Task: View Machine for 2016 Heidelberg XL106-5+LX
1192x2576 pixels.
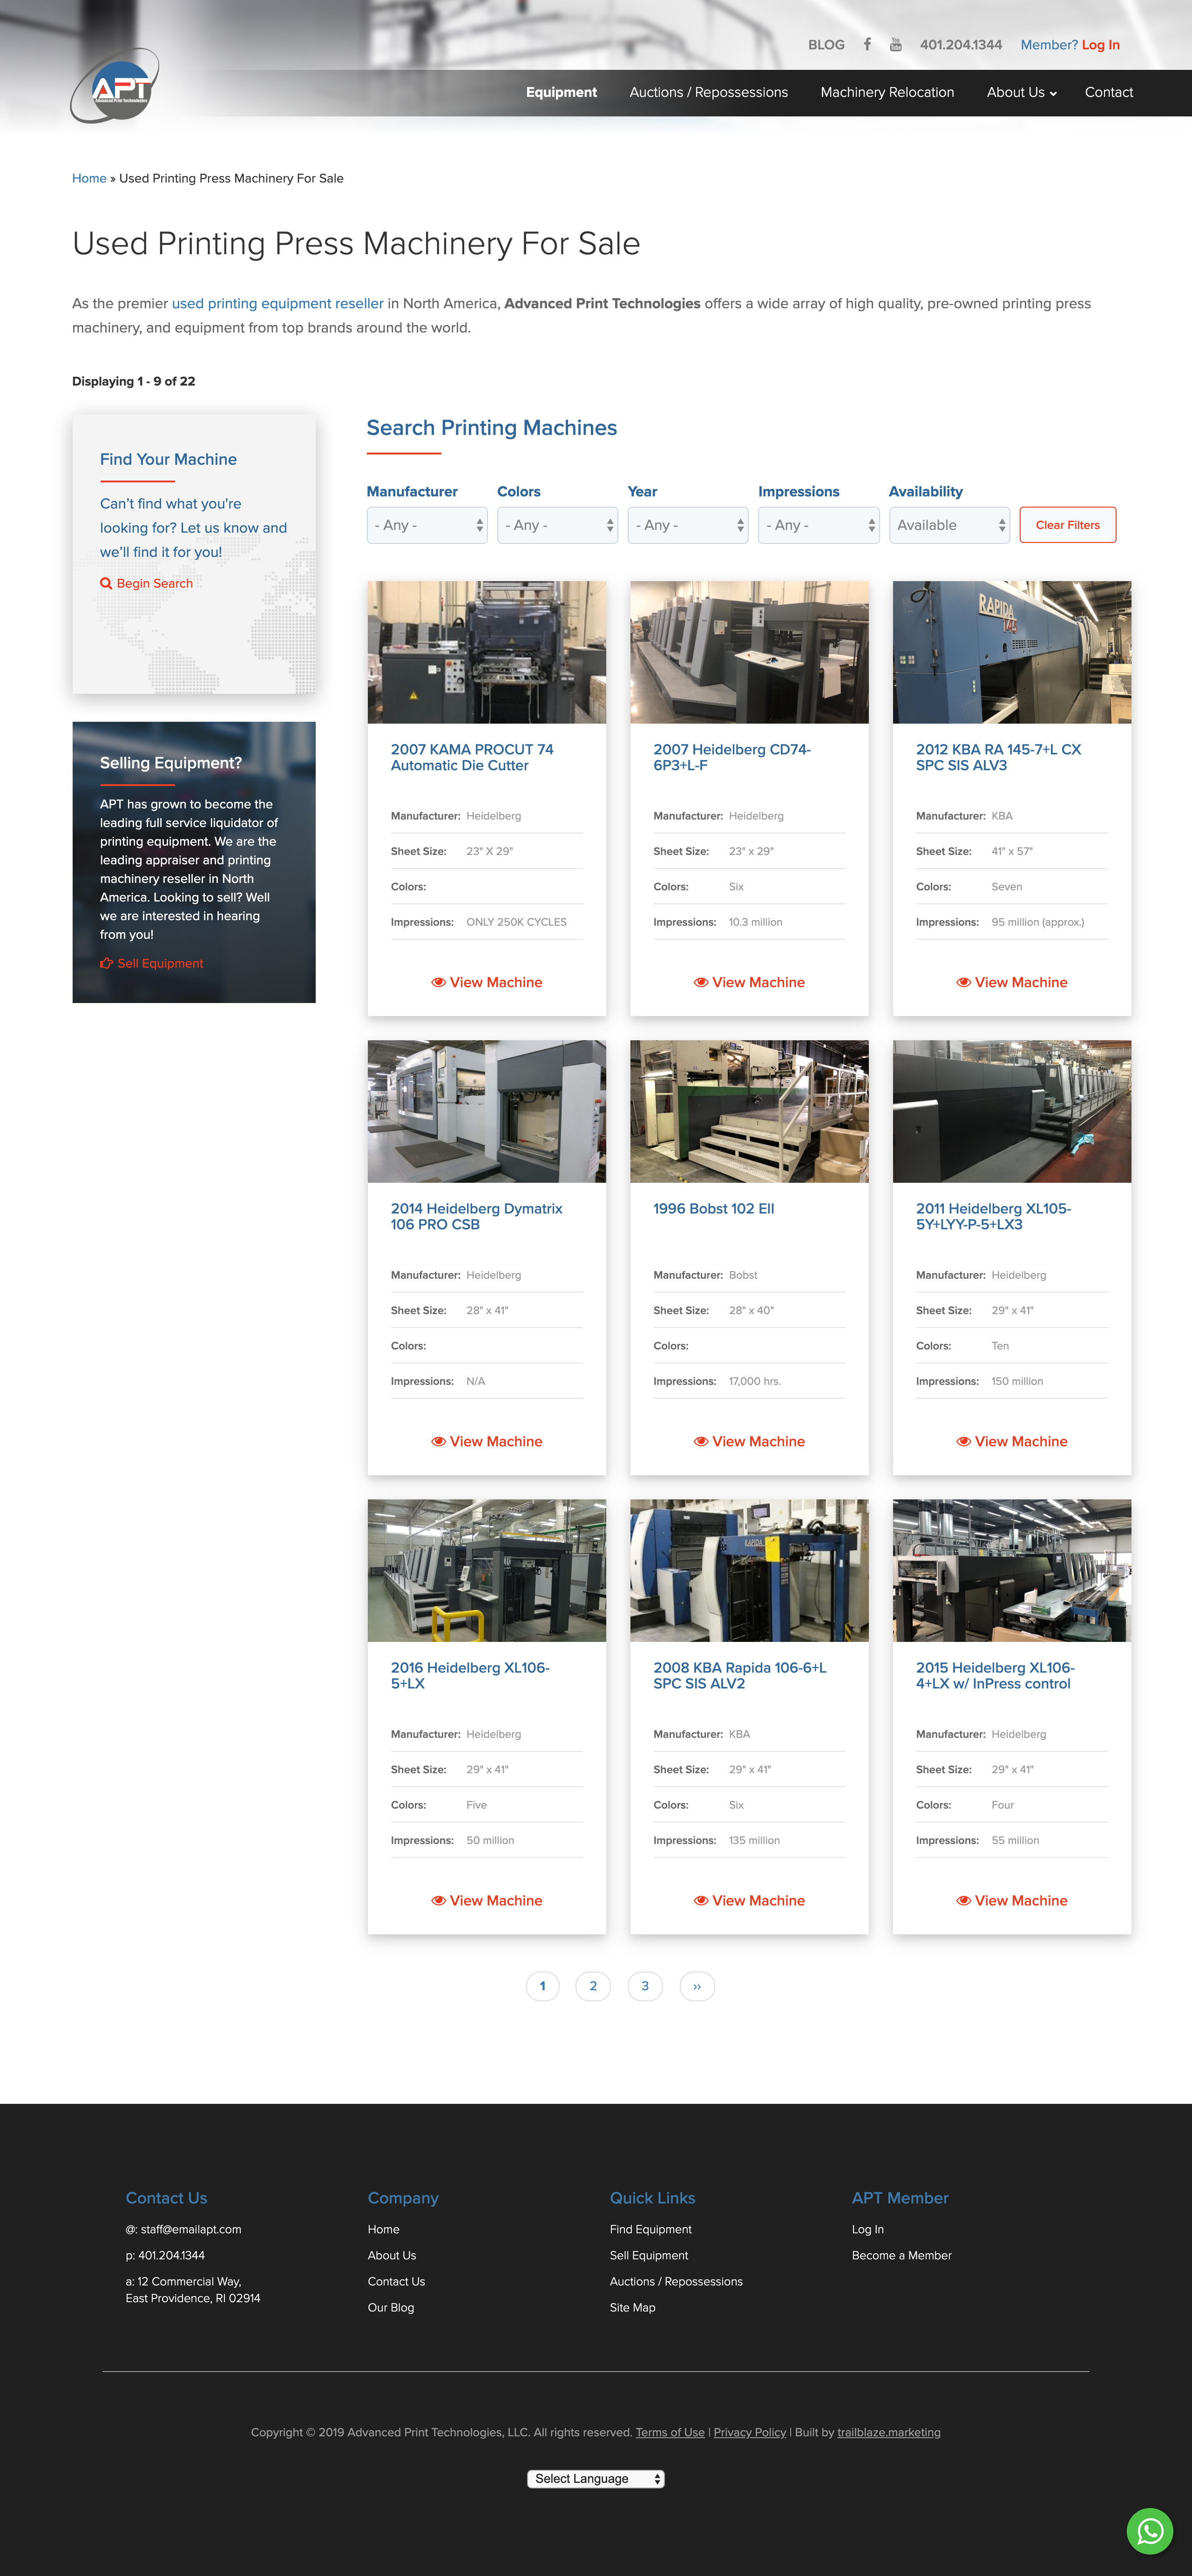Action: [487, 1900]
